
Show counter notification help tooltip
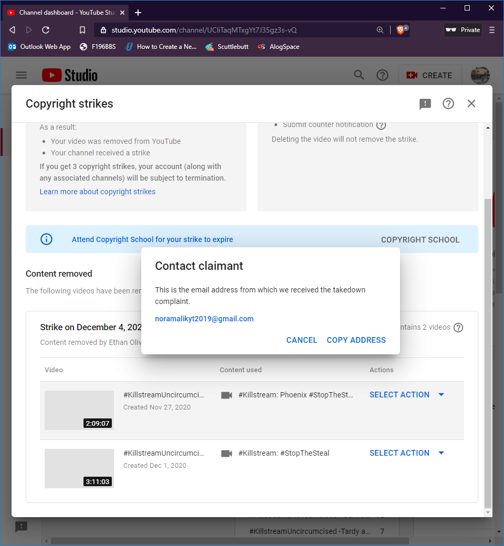tap(381, 125)
